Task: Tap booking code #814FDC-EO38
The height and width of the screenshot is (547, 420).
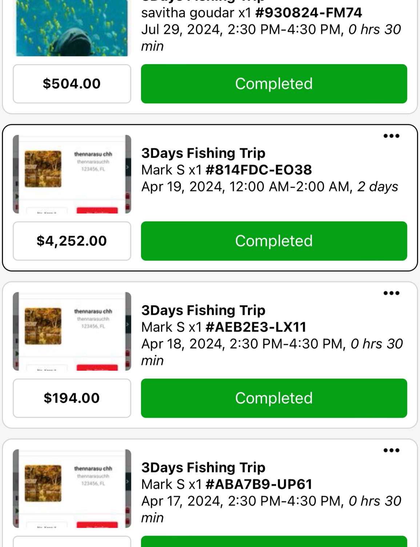Action: pyautogui.click(x=259, y=170)
